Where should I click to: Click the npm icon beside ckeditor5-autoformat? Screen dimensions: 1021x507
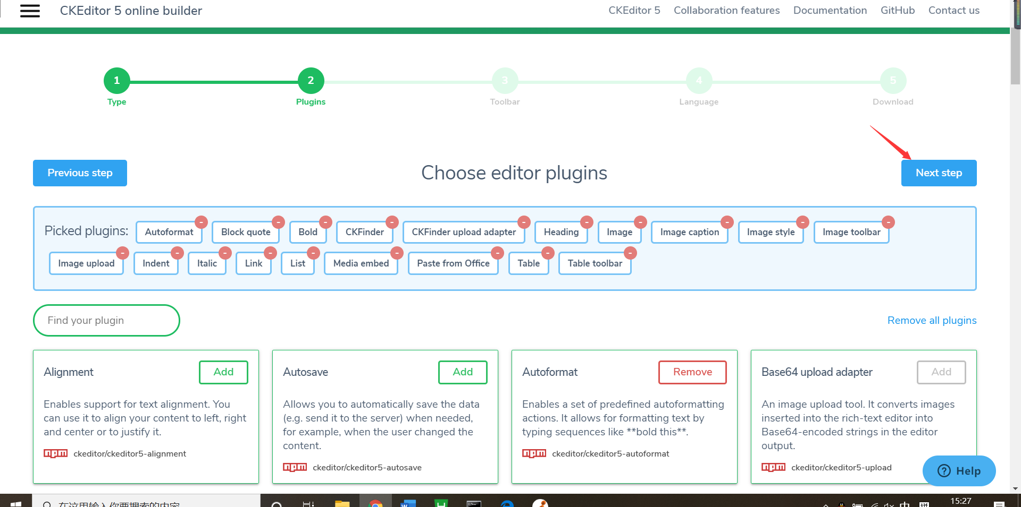534,453
